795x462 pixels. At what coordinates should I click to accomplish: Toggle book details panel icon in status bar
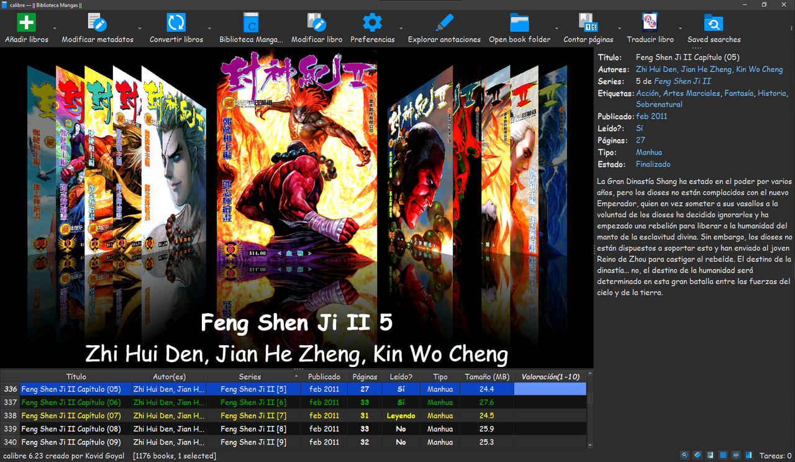coord(749,455)
